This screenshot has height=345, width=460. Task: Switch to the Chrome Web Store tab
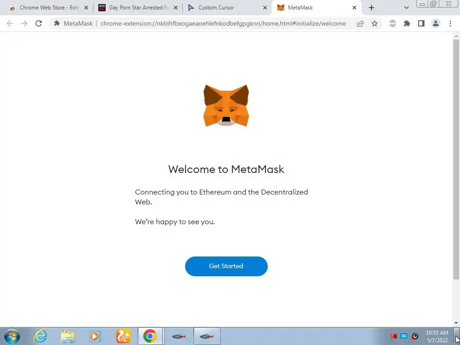49,8
